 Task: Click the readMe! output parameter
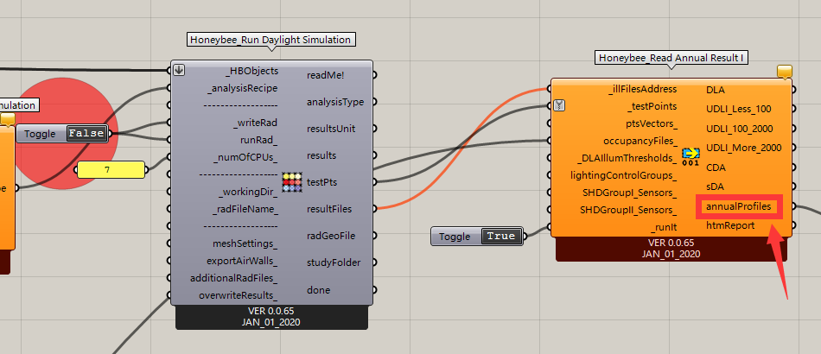(326, 75)
